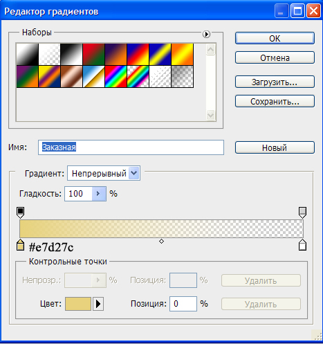Click the #e7d27c hex color label
323x344 pixels.
(x=51, y=247)
